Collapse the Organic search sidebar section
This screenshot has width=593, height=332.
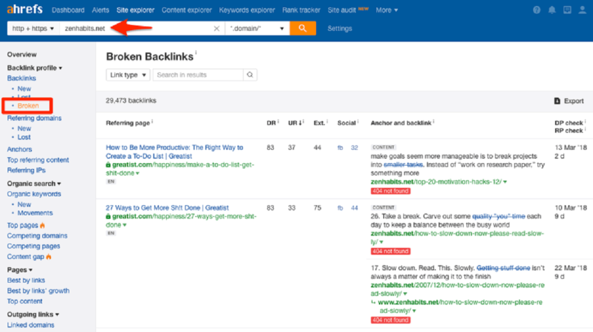pyautogui.click(x=34, y=184)
